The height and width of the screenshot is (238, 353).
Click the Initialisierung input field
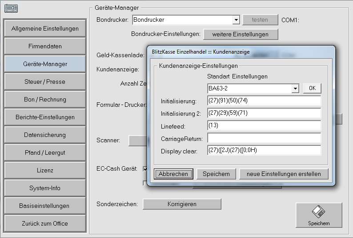264,101
